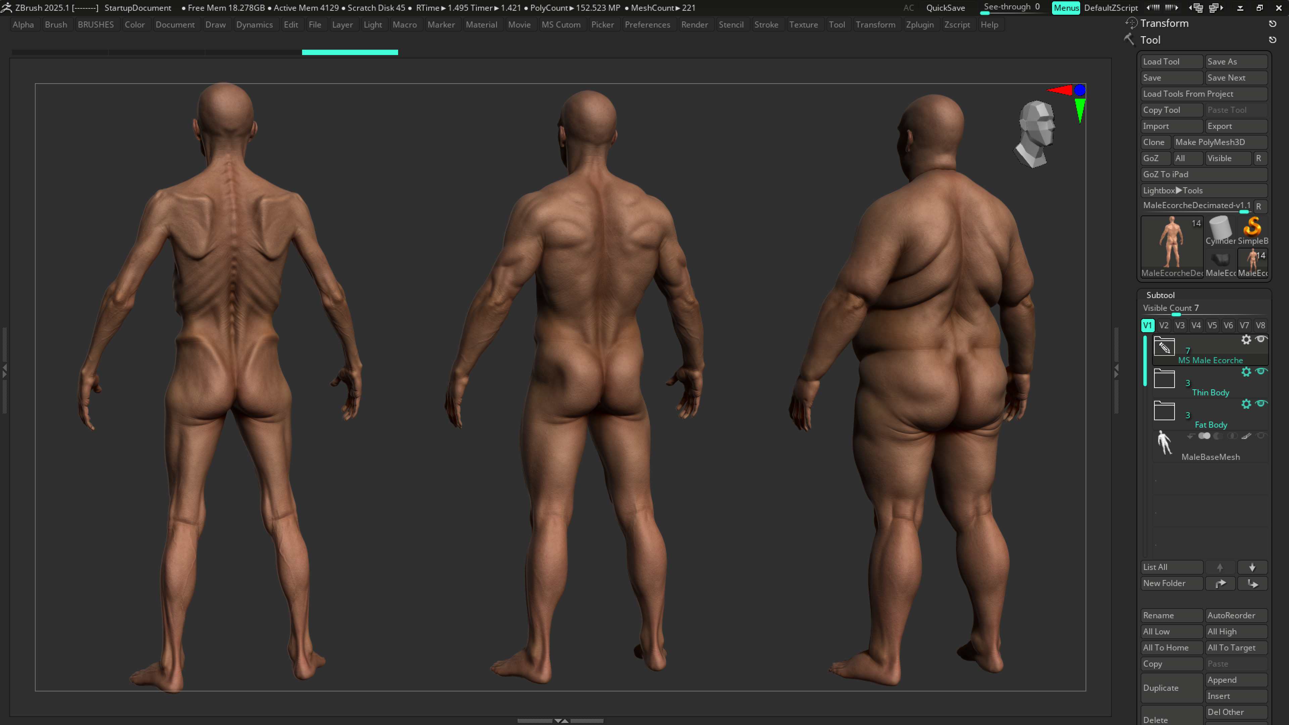Toggle MaleBaseMesh union boolean mode icon
The image size is (1289, 725).
[1204, 436]
